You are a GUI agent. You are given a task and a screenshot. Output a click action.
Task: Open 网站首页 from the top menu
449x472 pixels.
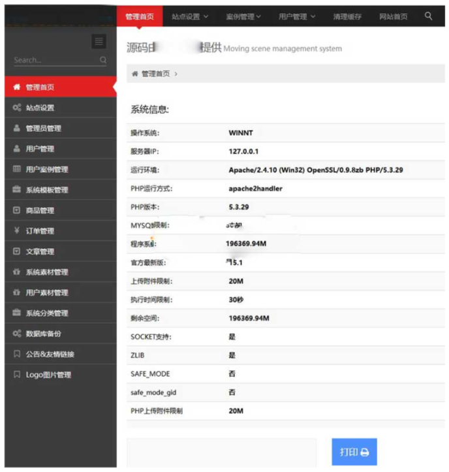(x=394, y=16)
